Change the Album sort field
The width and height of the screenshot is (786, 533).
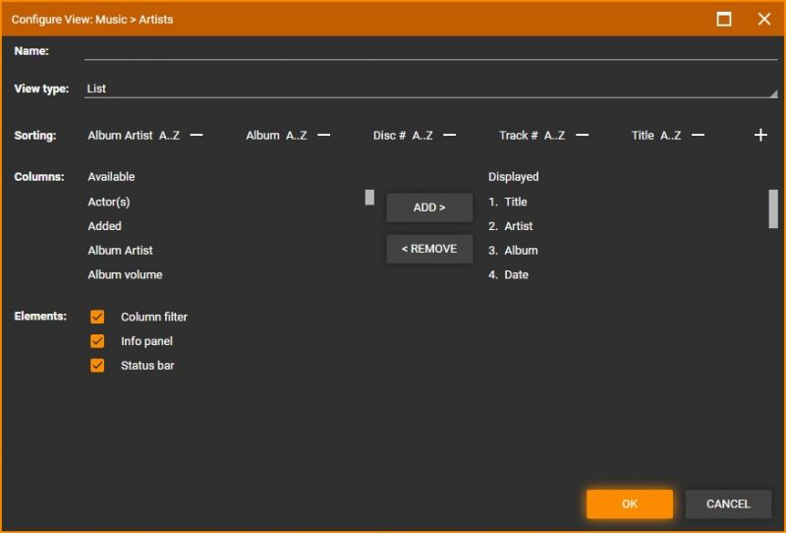coord(262,136)
